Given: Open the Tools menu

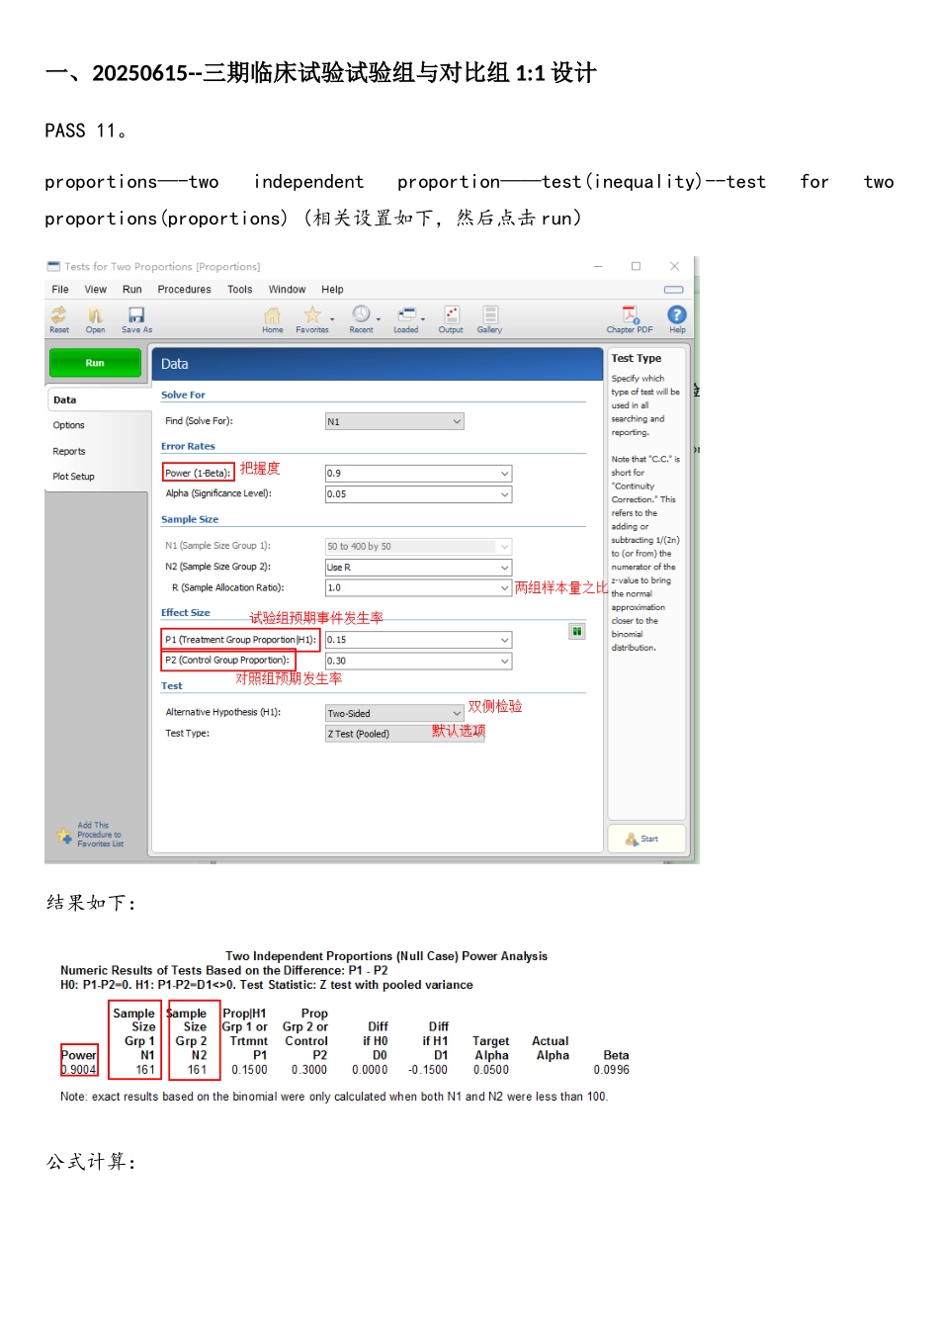Looking at the screenshot, I should point(240,290).
